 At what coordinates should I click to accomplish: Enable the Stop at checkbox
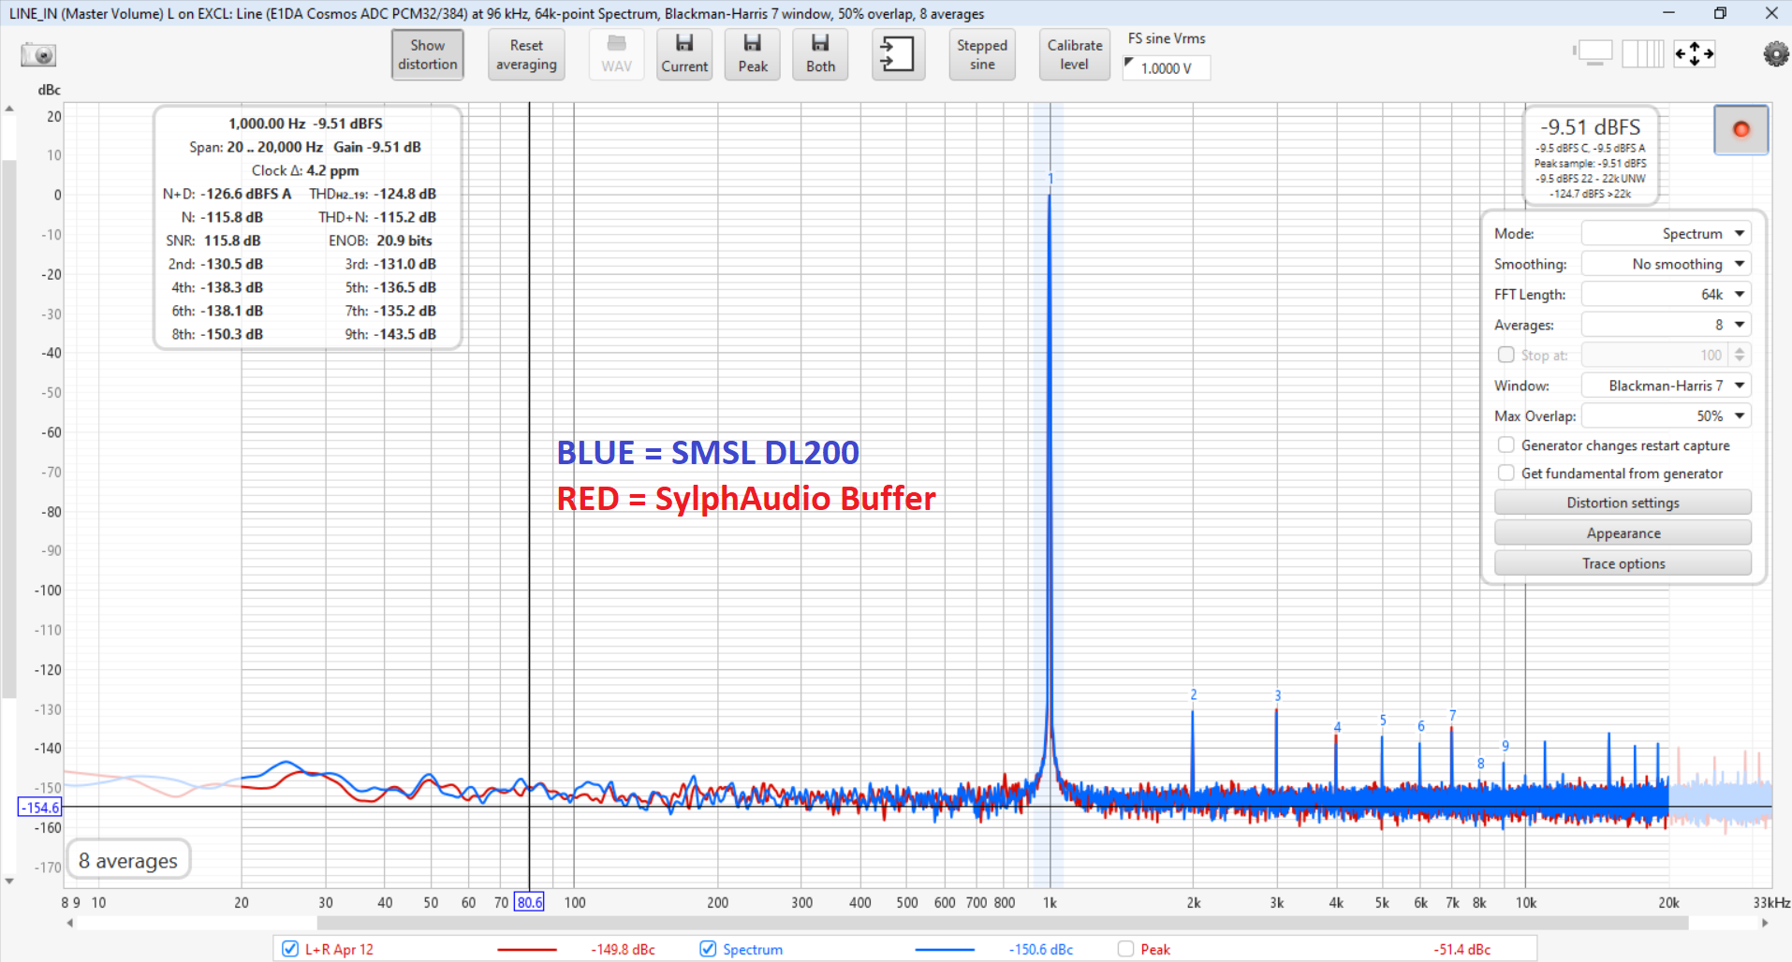(1506, 355)
